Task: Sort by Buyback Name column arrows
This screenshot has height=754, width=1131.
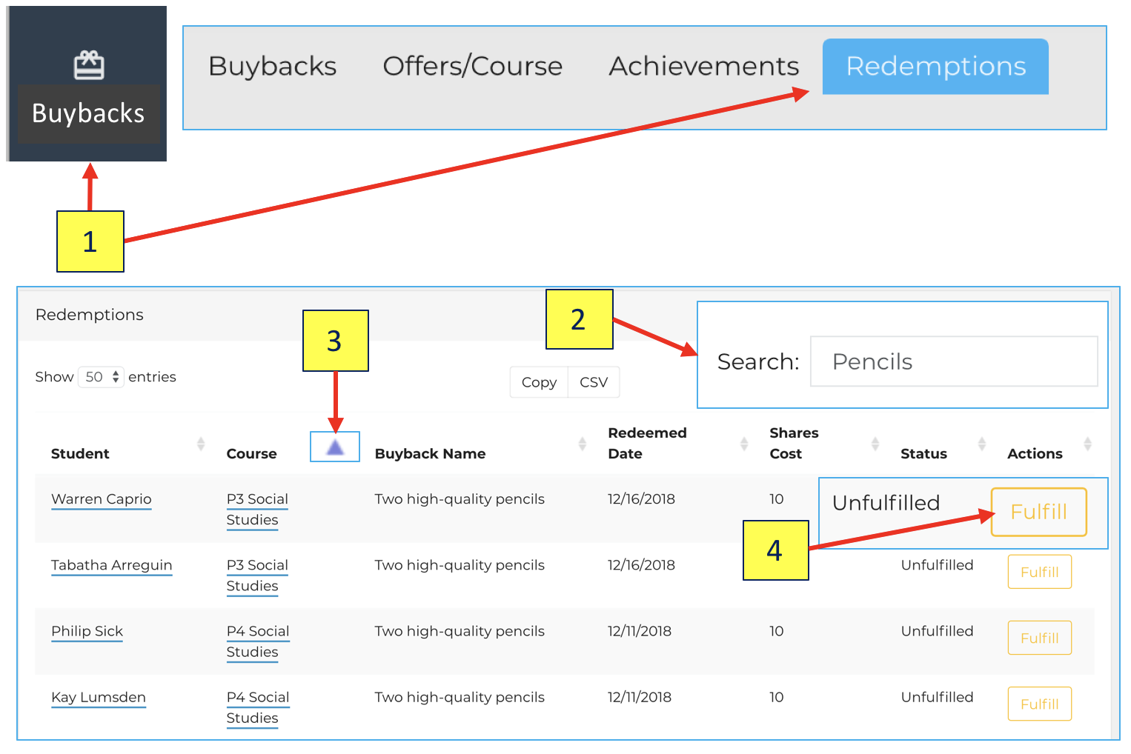Action: [583, 444]
